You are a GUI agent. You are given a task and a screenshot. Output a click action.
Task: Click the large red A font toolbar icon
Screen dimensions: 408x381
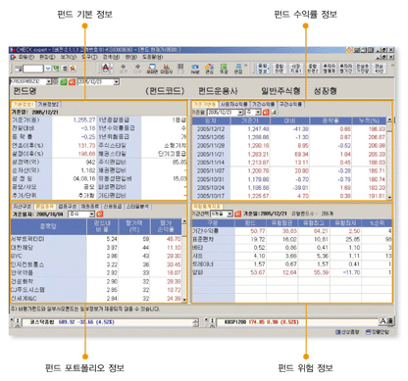click(106, 68)
